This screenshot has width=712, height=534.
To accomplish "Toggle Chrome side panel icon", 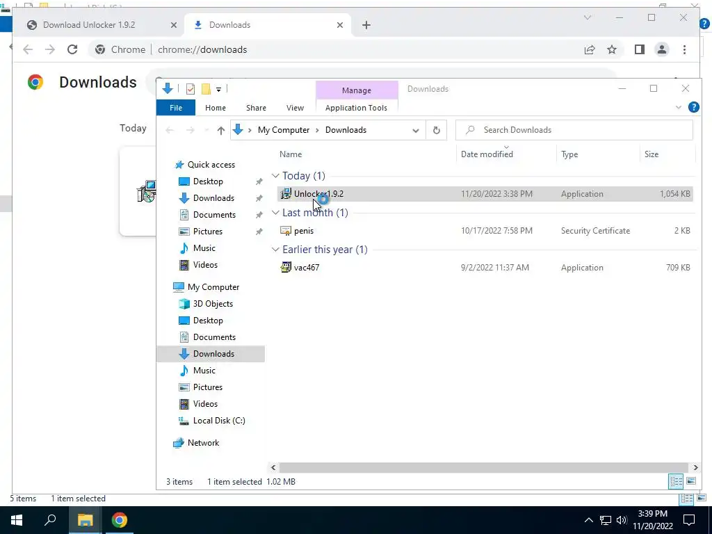I will tap(640, 49).
